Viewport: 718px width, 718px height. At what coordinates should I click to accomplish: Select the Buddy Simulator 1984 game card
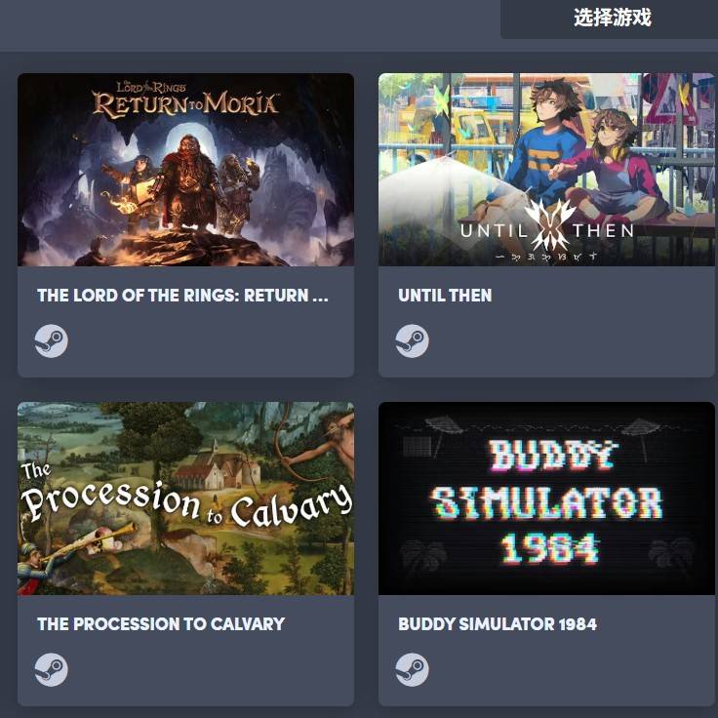(546, 553)
